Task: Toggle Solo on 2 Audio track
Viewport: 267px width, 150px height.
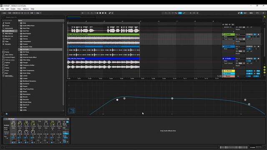Action: pos(255,34)
